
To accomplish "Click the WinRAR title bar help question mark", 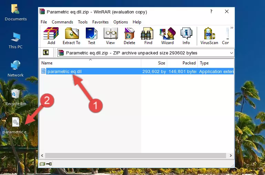I will click(x=211, y=11).
